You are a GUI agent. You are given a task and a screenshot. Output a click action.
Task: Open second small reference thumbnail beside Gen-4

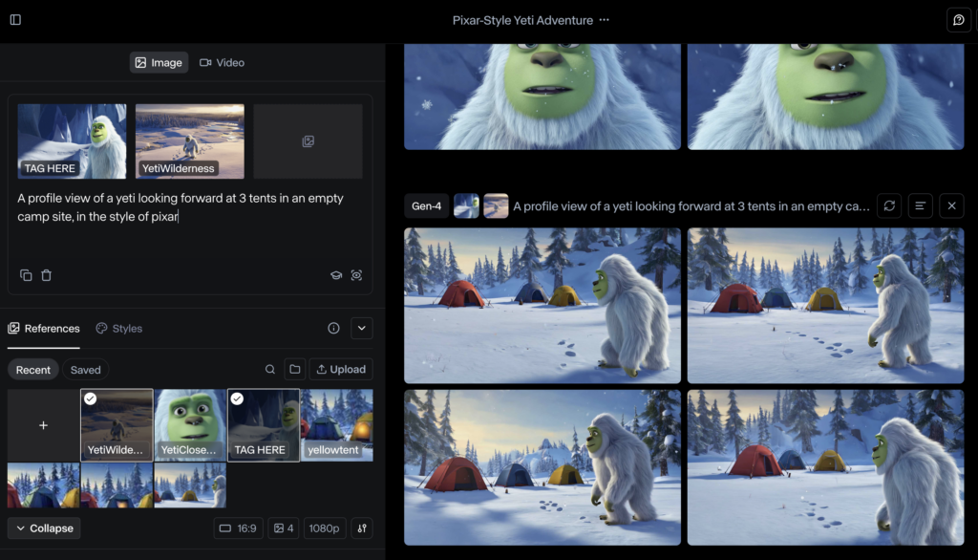click(x=496, y=206)
